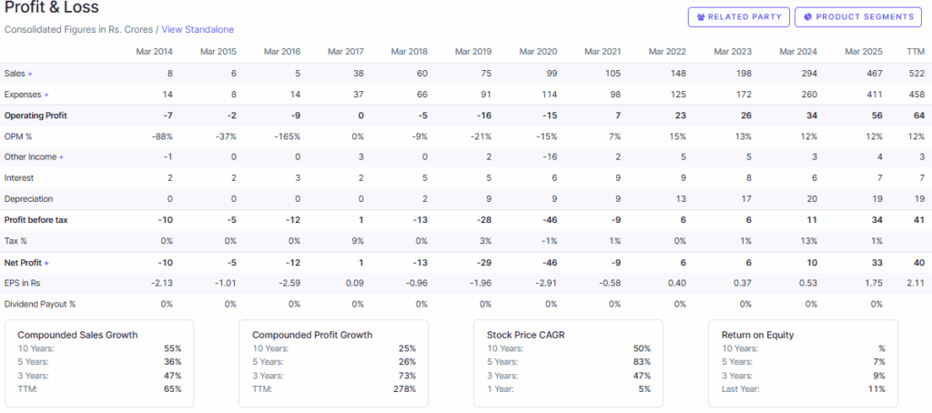
Task: Click the View Standalone link
Action: tap(198, 30)
